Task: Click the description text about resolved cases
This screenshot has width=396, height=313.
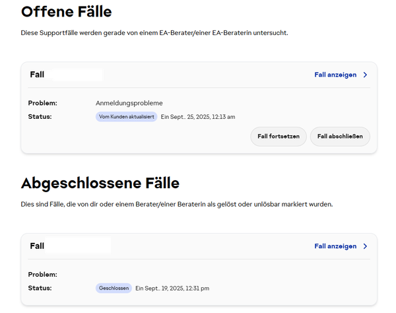Action: [177, 204]
